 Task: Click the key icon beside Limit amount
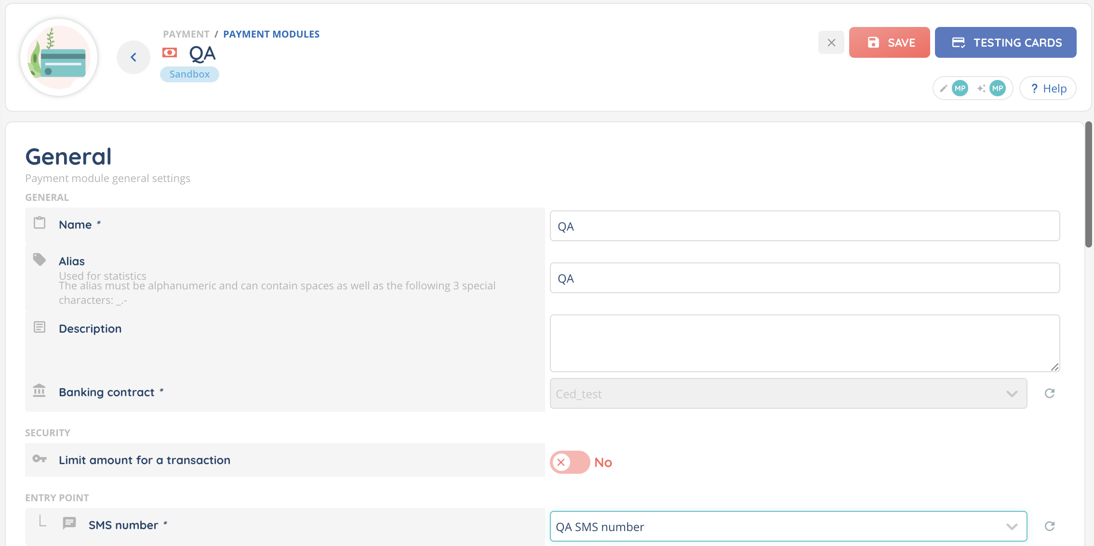coord(40,459)
